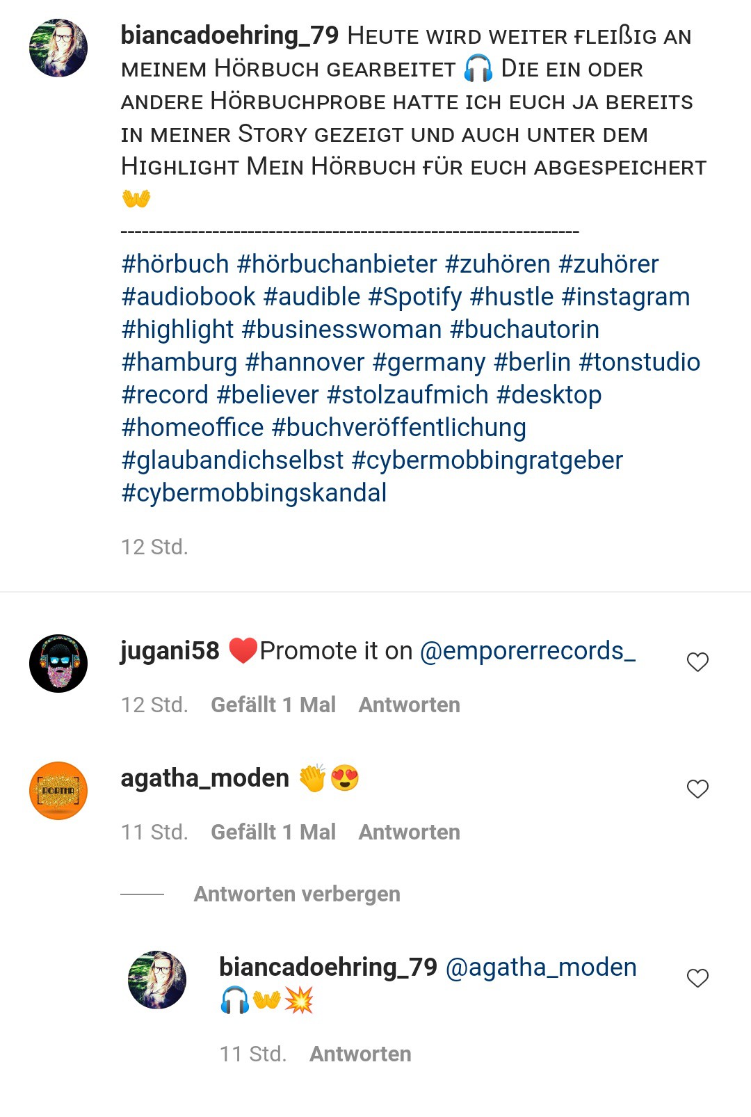
Task: Tap the username jugani58
Action: [x=170, y=651]
